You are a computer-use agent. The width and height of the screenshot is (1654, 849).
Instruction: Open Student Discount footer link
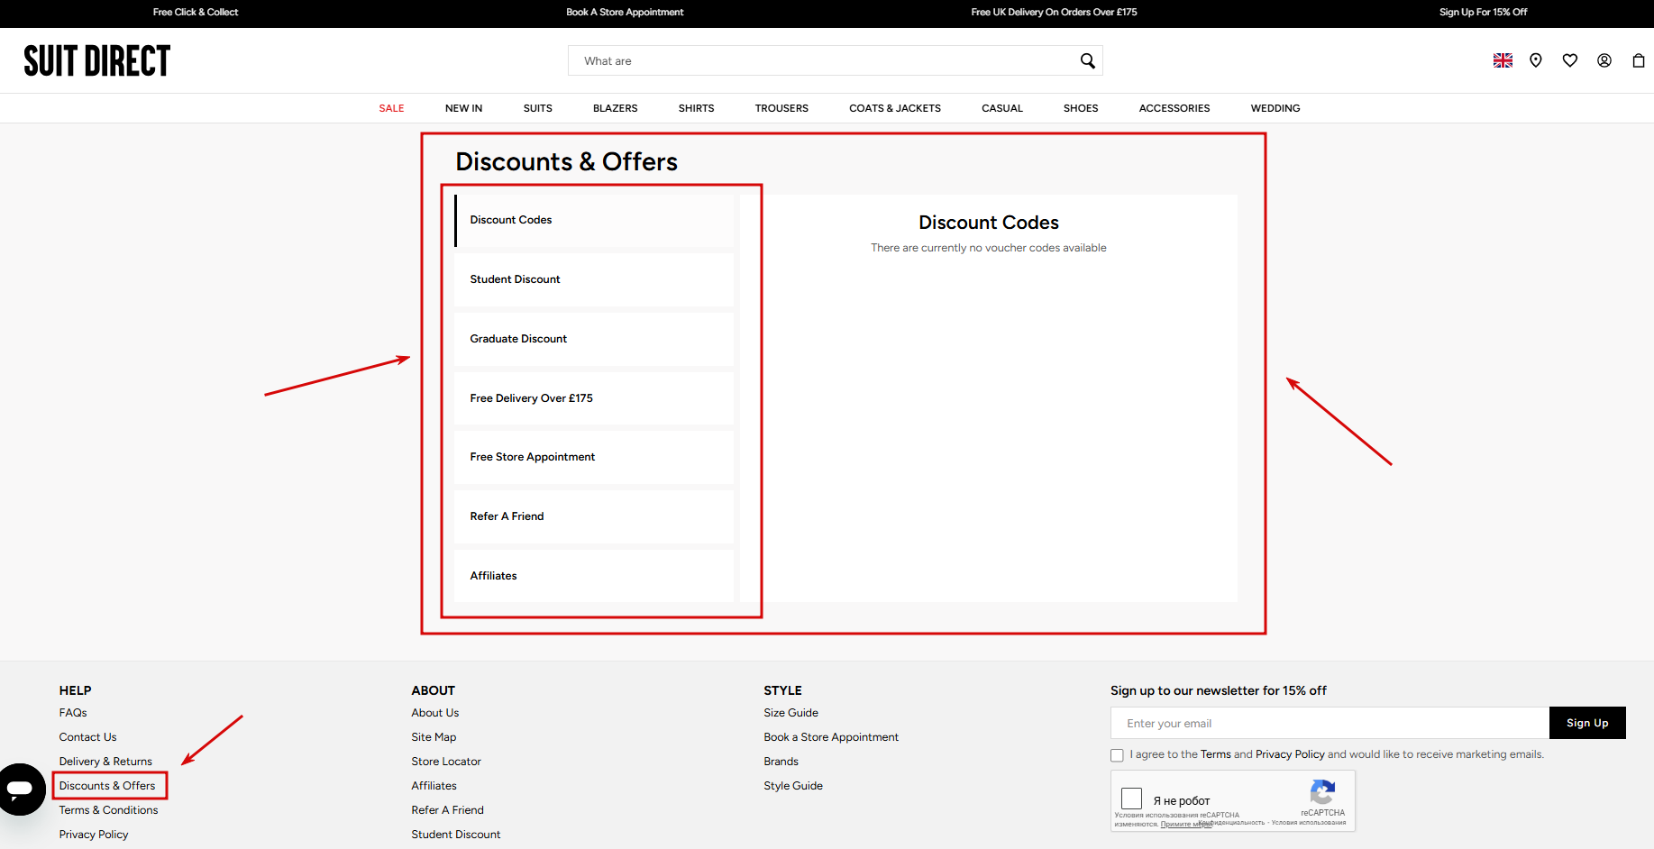[x=456, y=835]
